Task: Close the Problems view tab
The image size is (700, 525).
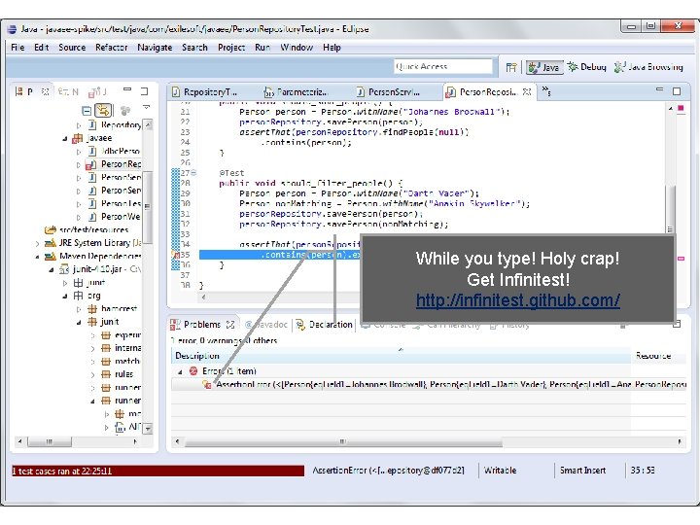Action: [230, 325]
